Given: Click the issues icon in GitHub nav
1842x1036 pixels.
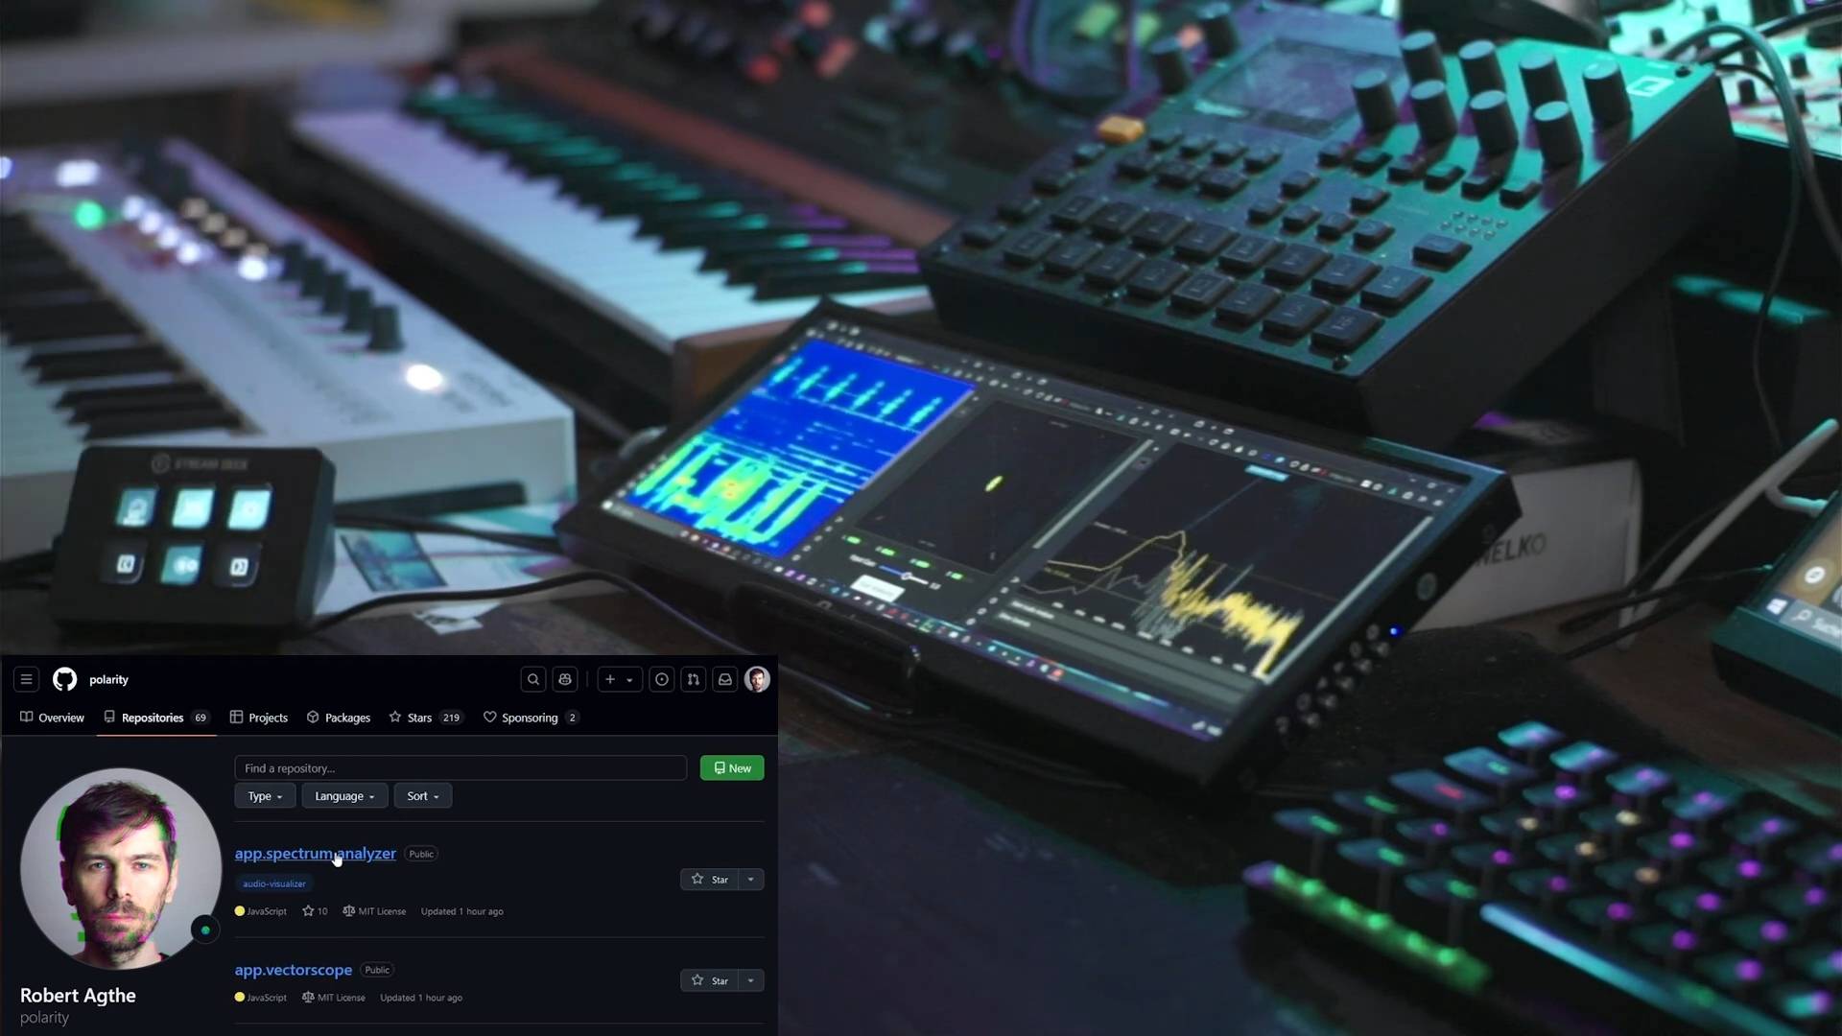Looking at the screenshot, I should 660,679.
